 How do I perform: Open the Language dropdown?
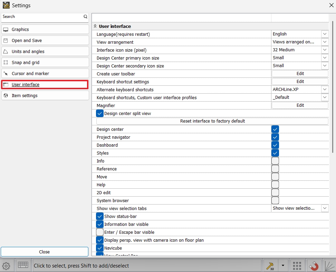point(325,34)
